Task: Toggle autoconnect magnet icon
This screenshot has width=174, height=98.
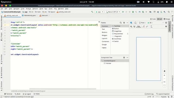Action: (x=134, y=26)
